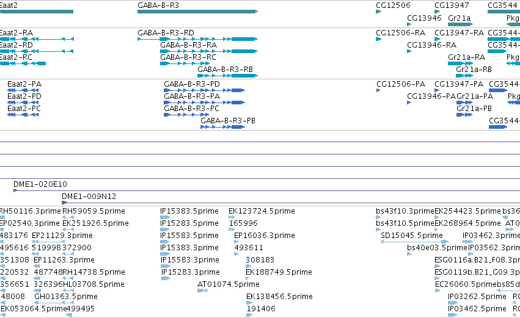The width and height of the screenshot is (520, 318).
Task: Click the GH01363.5prime EST label
Action: click(66, 297)
